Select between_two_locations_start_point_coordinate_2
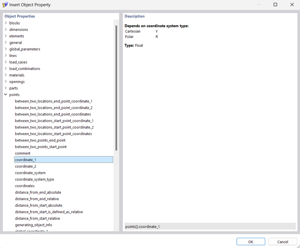The height and width of the screenshot is (248, 300). point(54,127)
